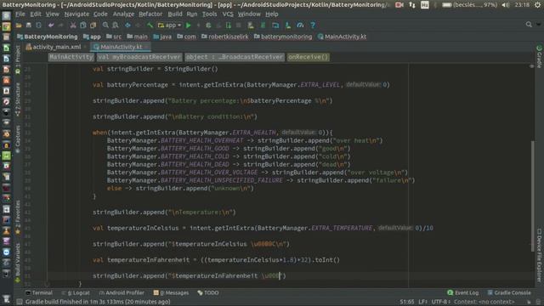Click the Replace icon in toolbar

pyautogui.click(x=116, y=25)
